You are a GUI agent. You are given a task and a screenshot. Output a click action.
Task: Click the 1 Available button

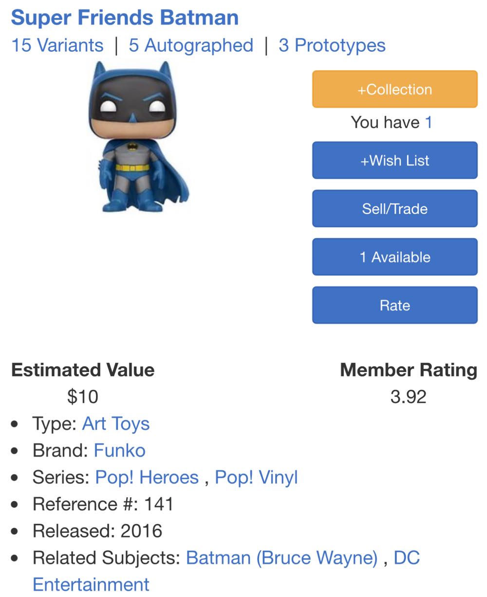[394, 257]
